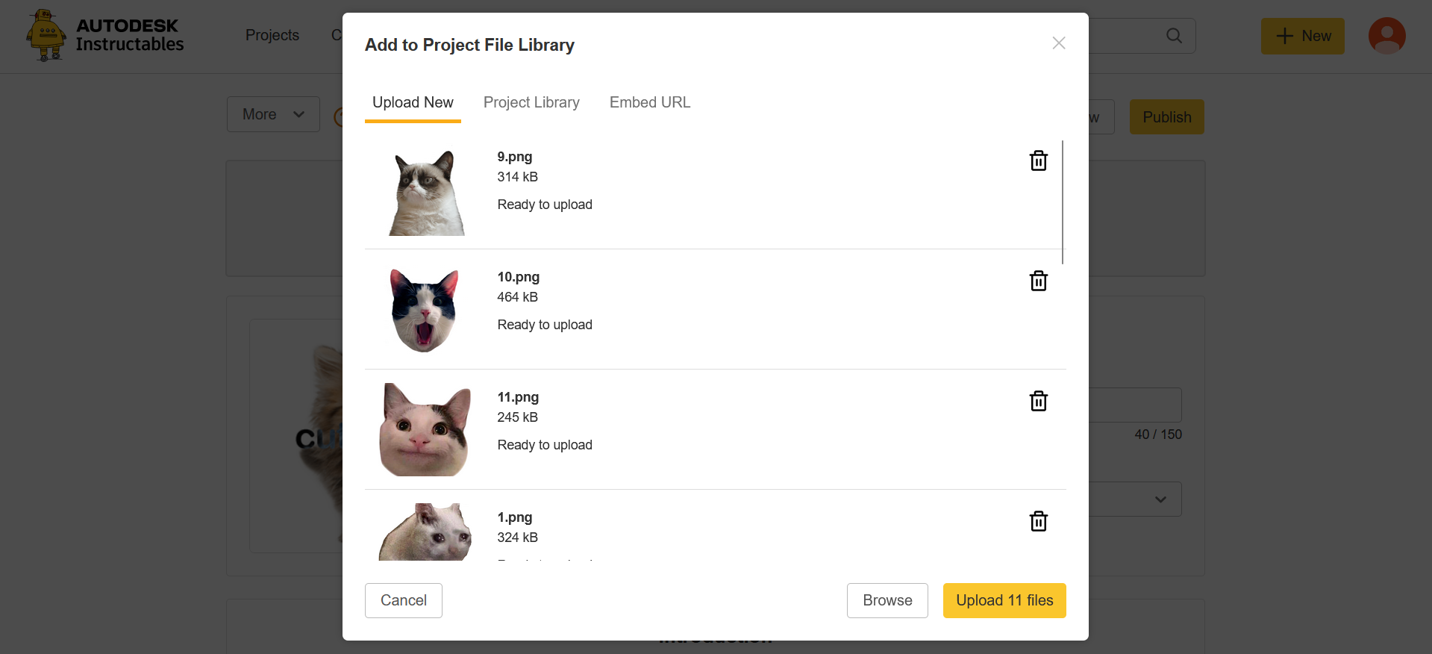The width and height of the screenshot is (1432, 654).
Task: Click the file list scrollbar
Action: pos(1063,202)
